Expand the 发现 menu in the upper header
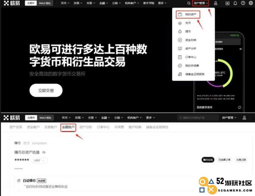 click(x=78, y=3)
